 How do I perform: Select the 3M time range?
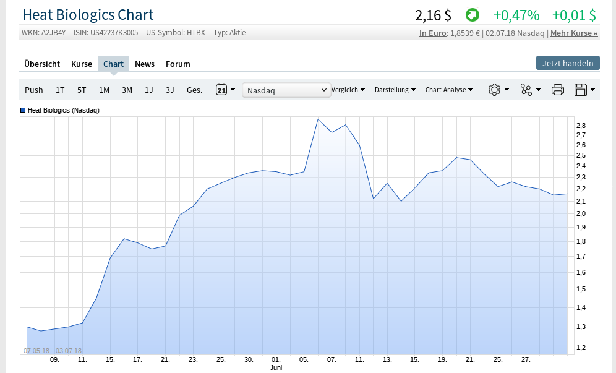pyautogui.click(x=127, y=90)
